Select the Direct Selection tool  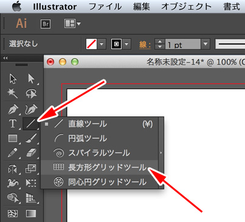coord(32,78)
